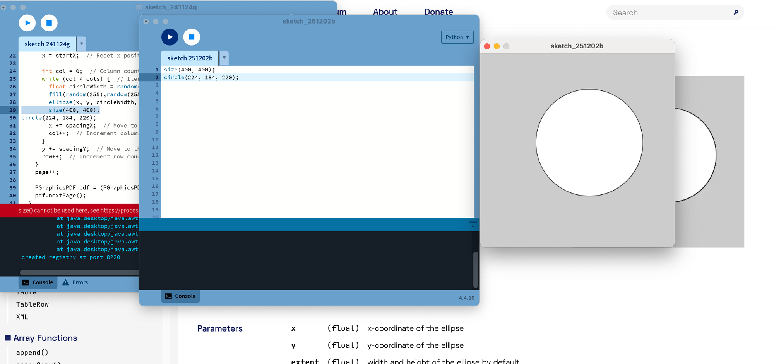Open the TableRow reference link

33,304
